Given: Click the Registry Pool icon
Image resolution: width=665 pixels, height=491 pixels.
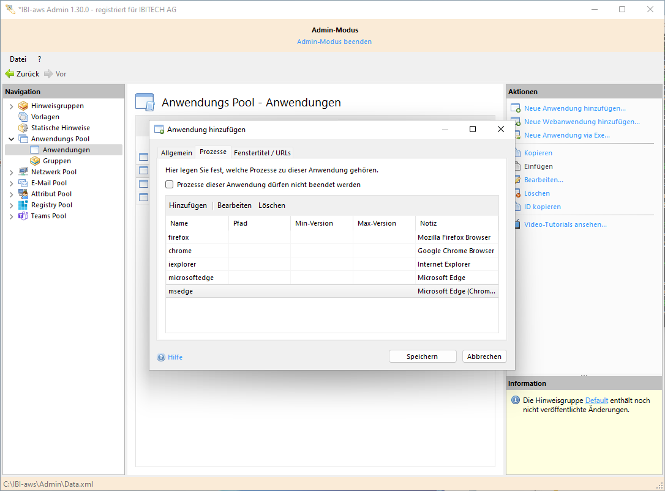Looking at the screenshot, I should pos(23,205).
